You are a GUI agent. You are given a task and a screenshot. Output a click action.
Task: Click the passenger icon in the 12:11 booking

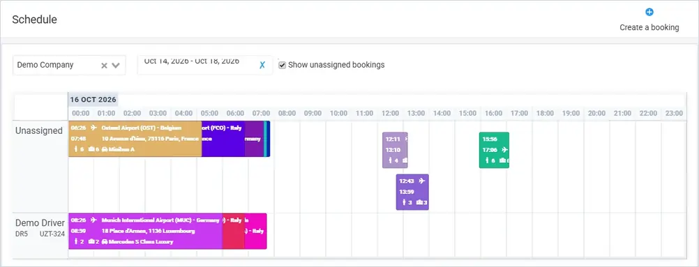[391, 160]
